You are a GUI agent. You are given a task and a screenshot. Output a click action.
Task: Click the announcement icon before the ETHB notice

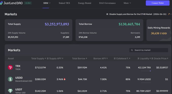pos(107,14)
